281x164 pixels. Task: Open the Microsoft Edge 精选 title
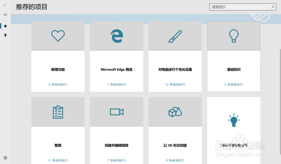click(117, 70)
